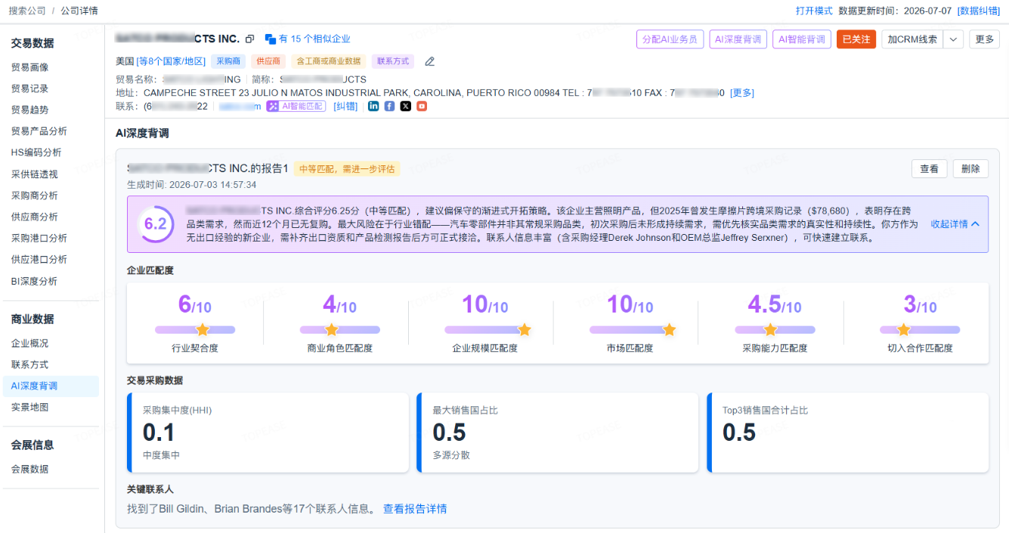
Task: Open 贸易记录 in sidebar
Action: click(29, 88)
